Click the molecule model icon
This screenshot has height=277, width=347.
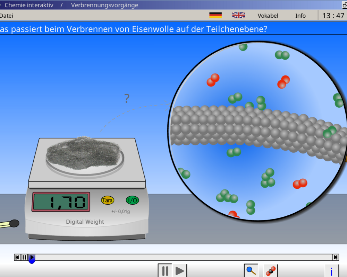click(x=271, y=270)
